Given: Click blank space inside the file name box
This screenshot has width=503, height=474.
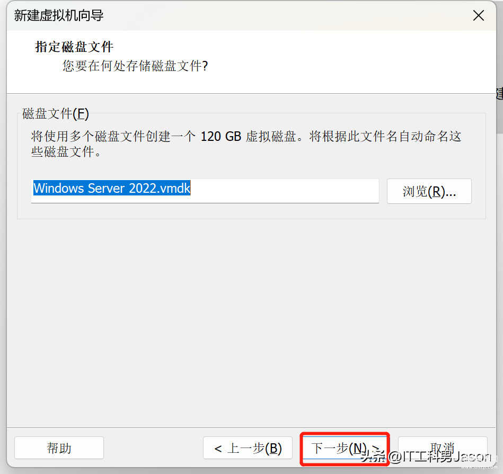Looking at the screenshot, I should click(x=285, y=191).
